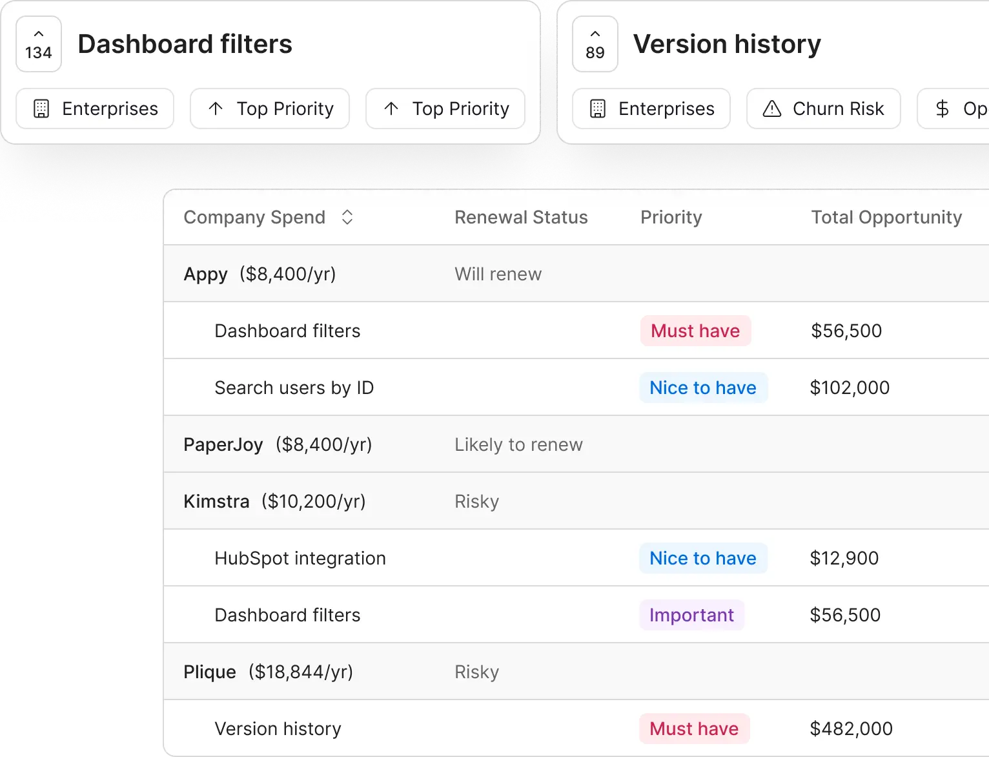Click the Risky status for Plique
This screenshot has width=989, height=757.
476,672
